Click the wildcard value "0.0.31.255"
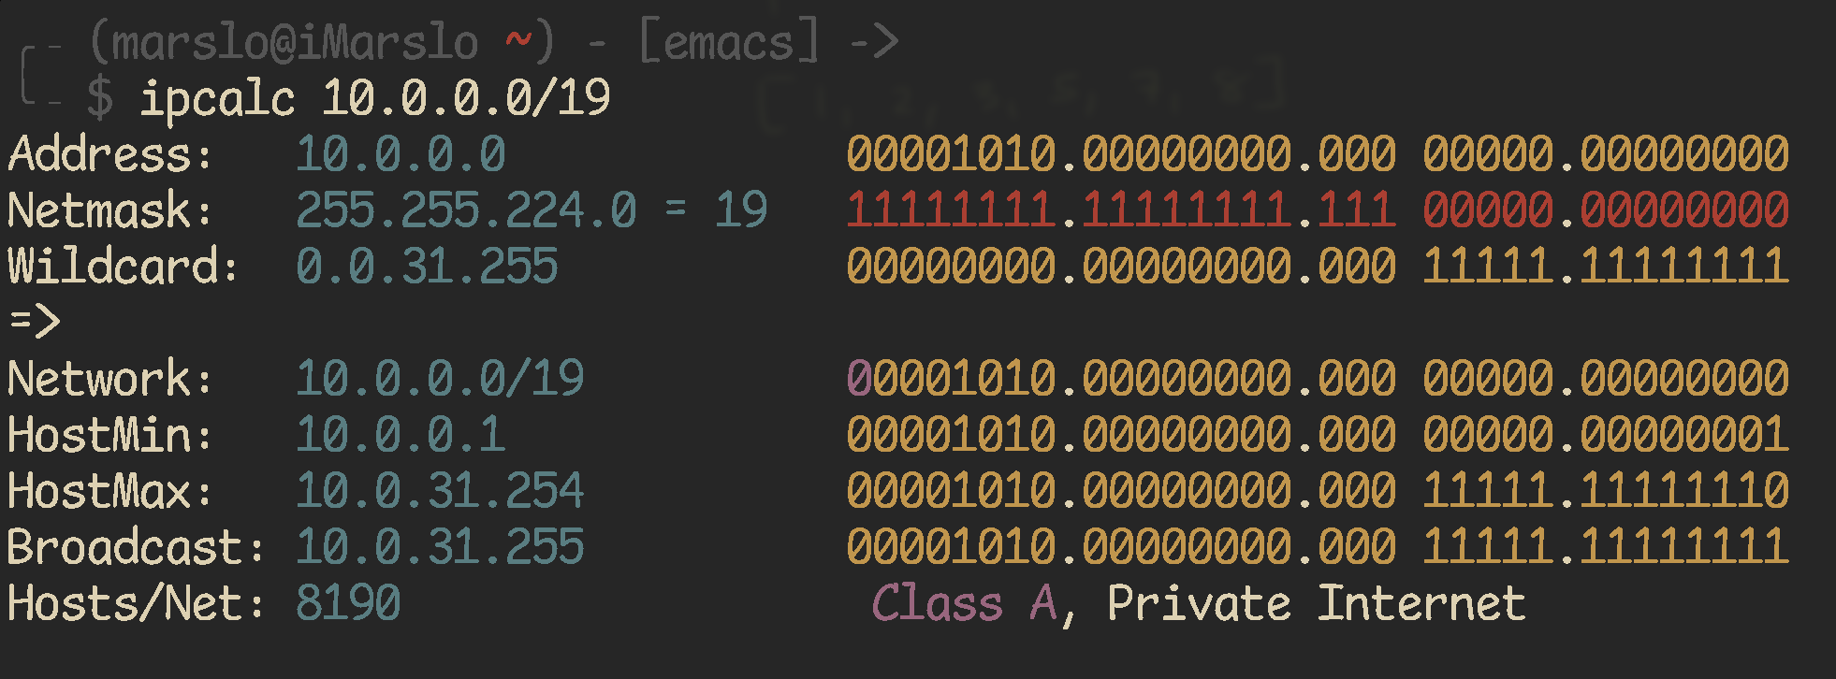This screenshot has width=1836, height=679. coord(427,267)
